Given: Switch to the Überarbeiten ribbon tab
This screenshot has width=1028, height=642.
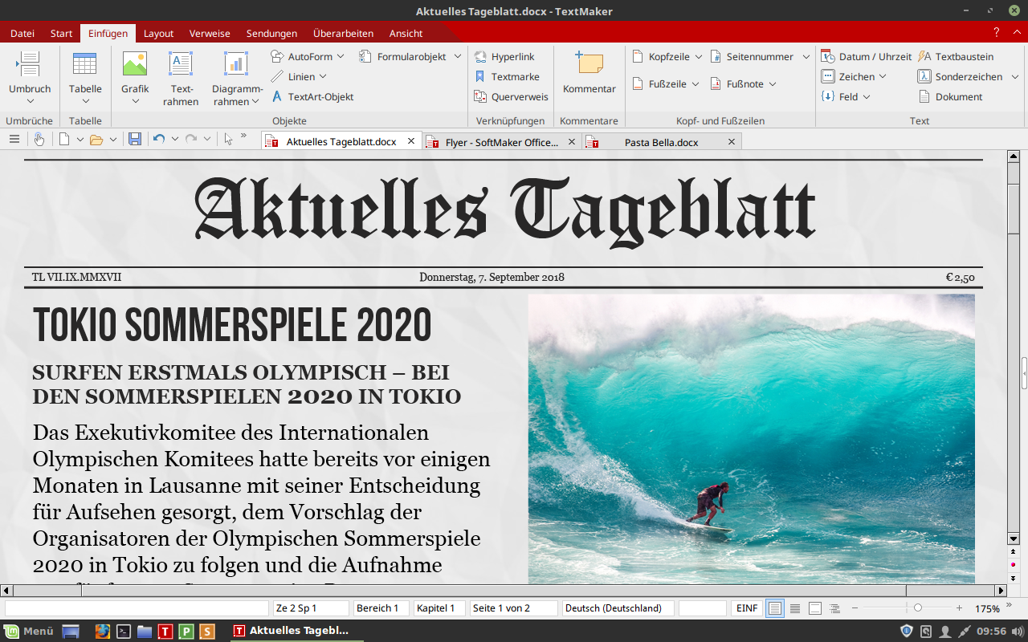Looking at the screenshot, I should click(343, 33).
